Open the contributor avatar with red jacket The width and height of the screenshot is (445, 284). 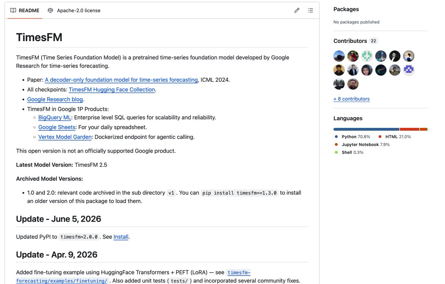coord(353,56)
